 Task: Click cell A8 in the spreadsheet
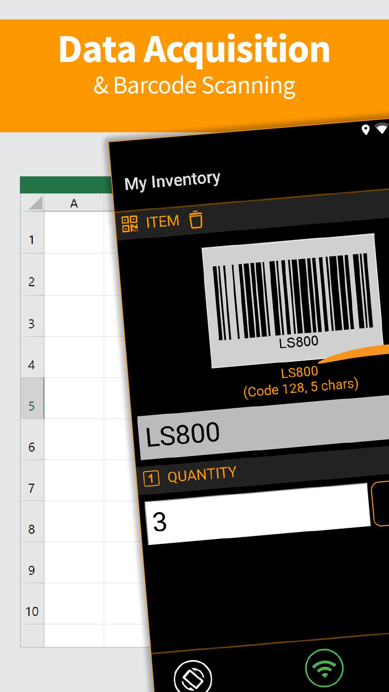74,522
